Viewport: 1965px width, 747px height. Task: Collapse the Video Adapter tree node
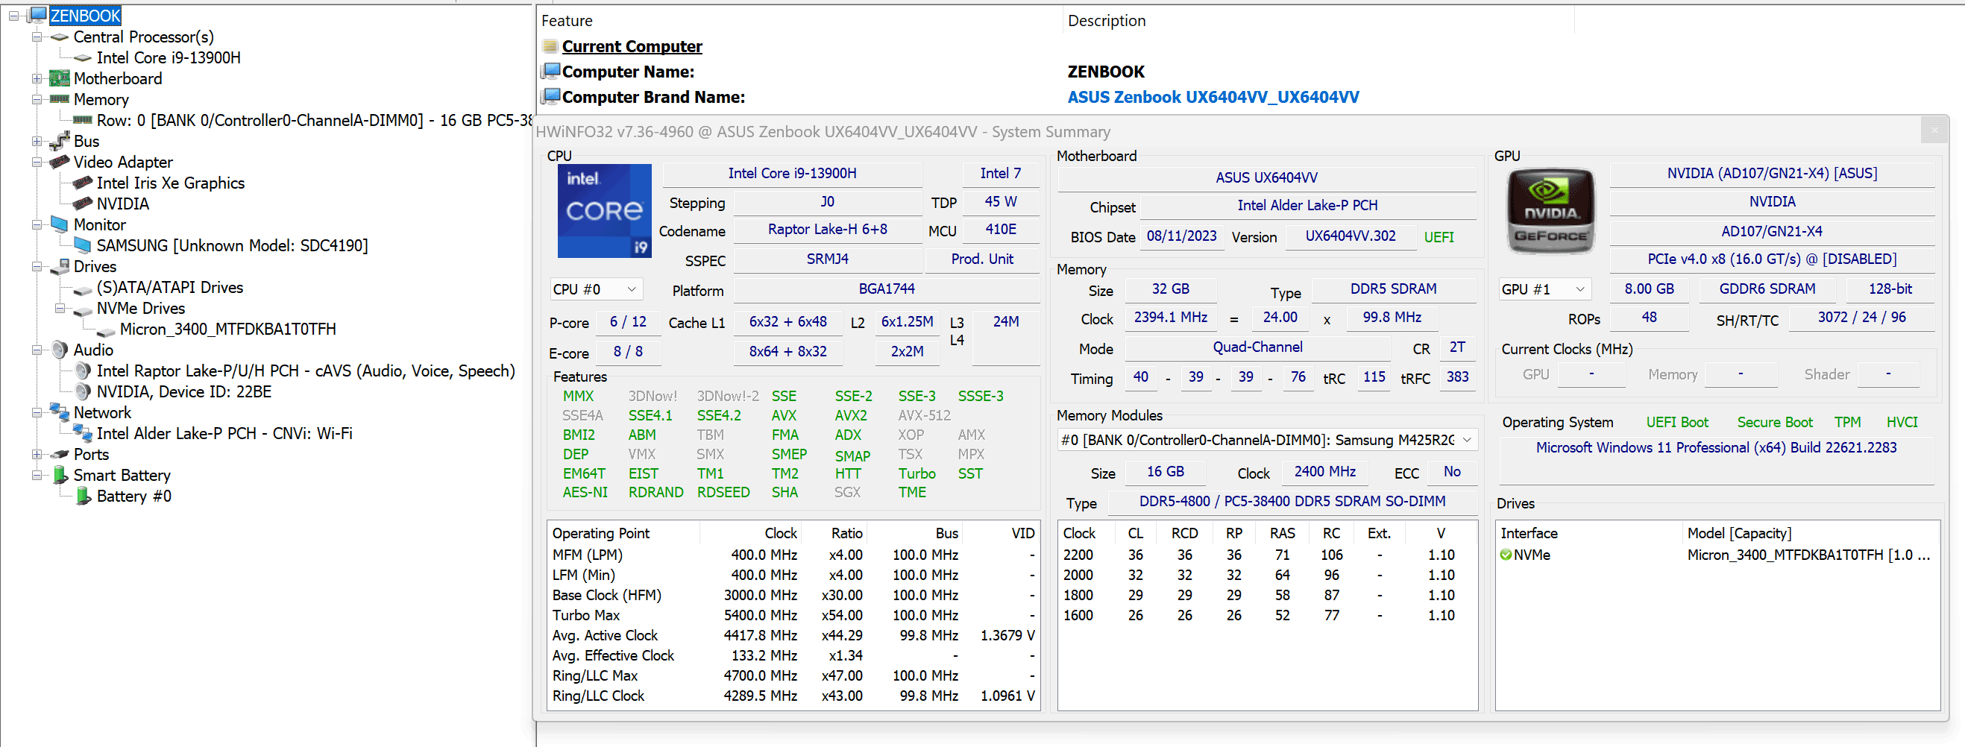[37, 163]
